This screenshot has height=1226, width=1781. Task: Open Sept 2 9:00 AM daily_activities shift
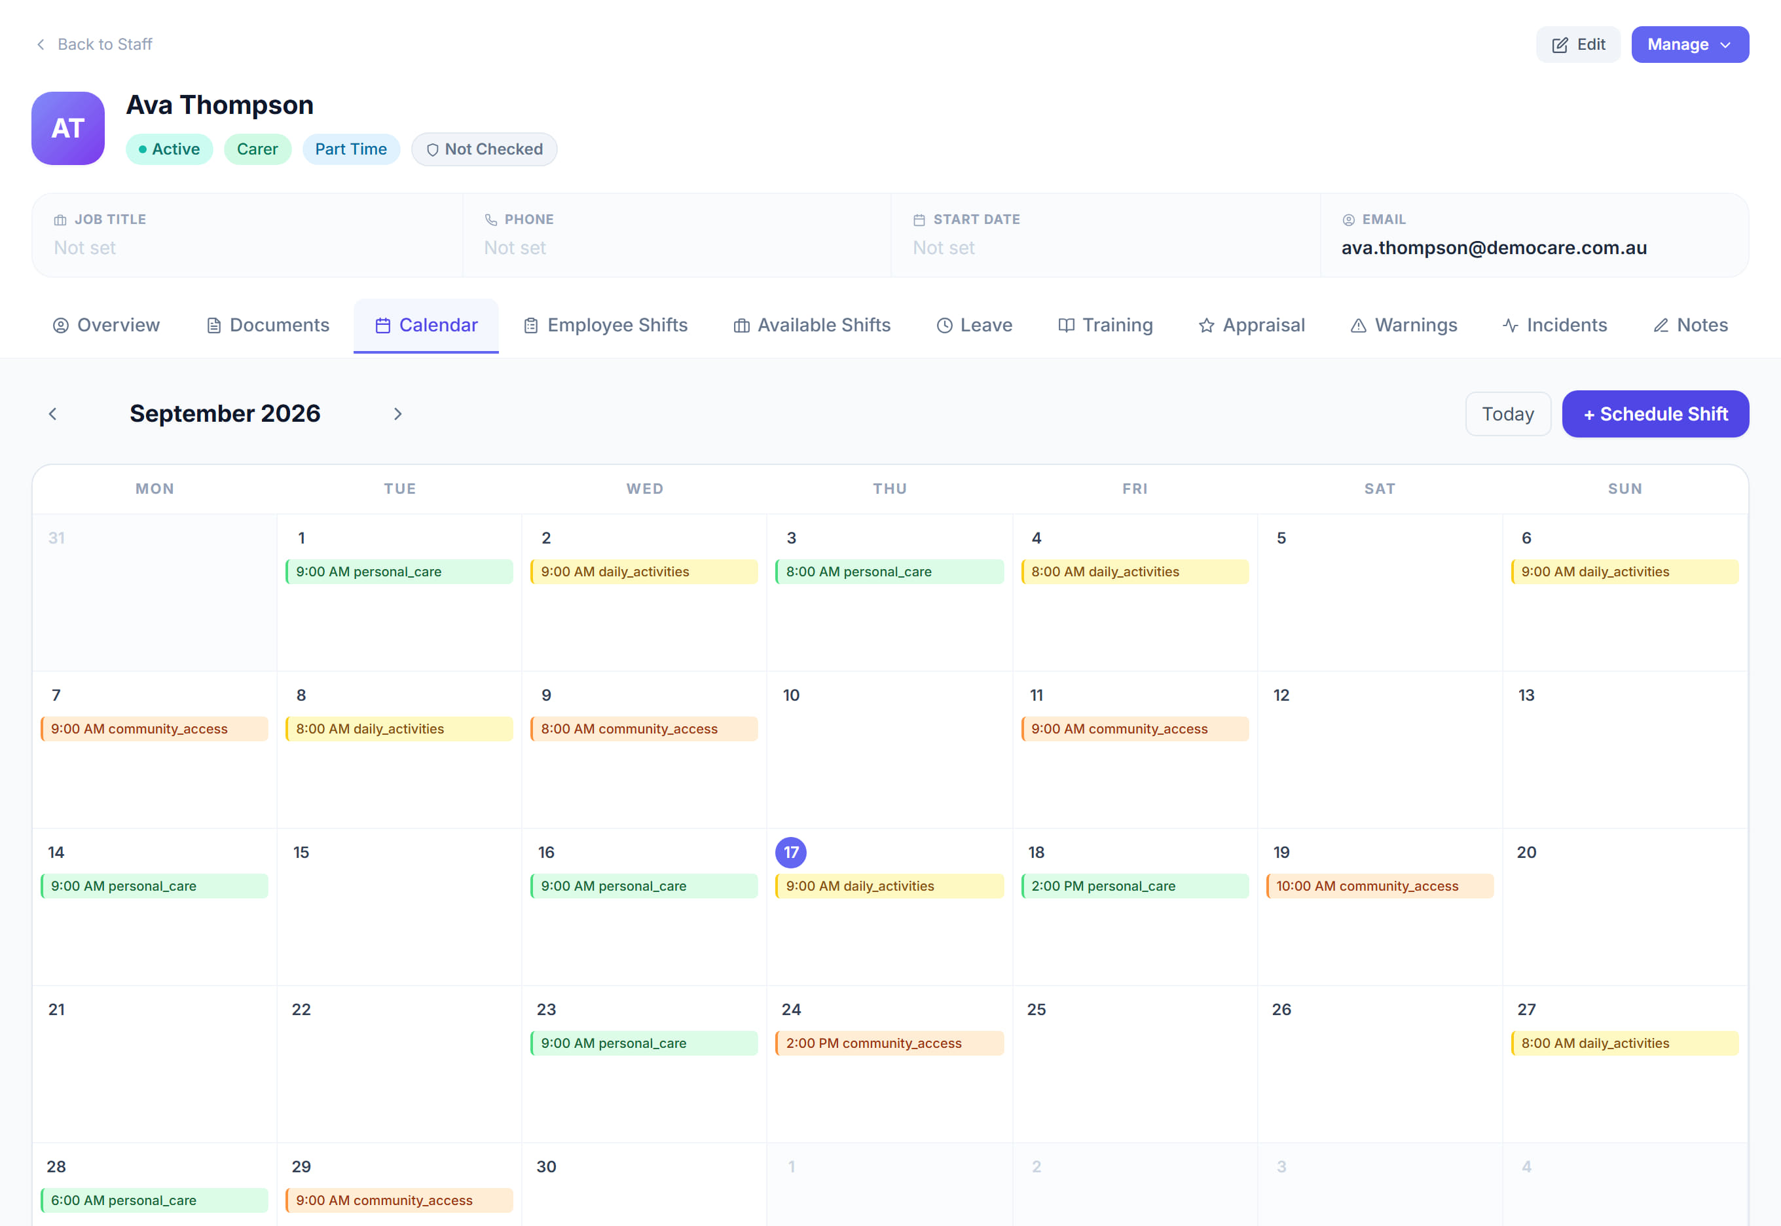point(644,572)
